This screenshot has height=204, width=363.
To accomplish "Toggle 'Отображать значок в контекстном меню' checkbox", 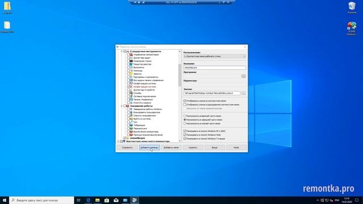I will point(185,101).
